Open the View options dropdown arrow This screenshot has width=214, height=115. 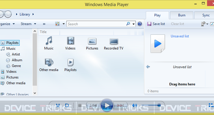tap(64, 24)
